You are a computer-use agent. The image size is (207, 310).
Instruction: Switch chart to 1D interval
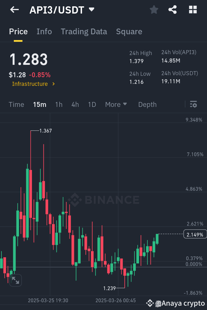coord(92,105)
